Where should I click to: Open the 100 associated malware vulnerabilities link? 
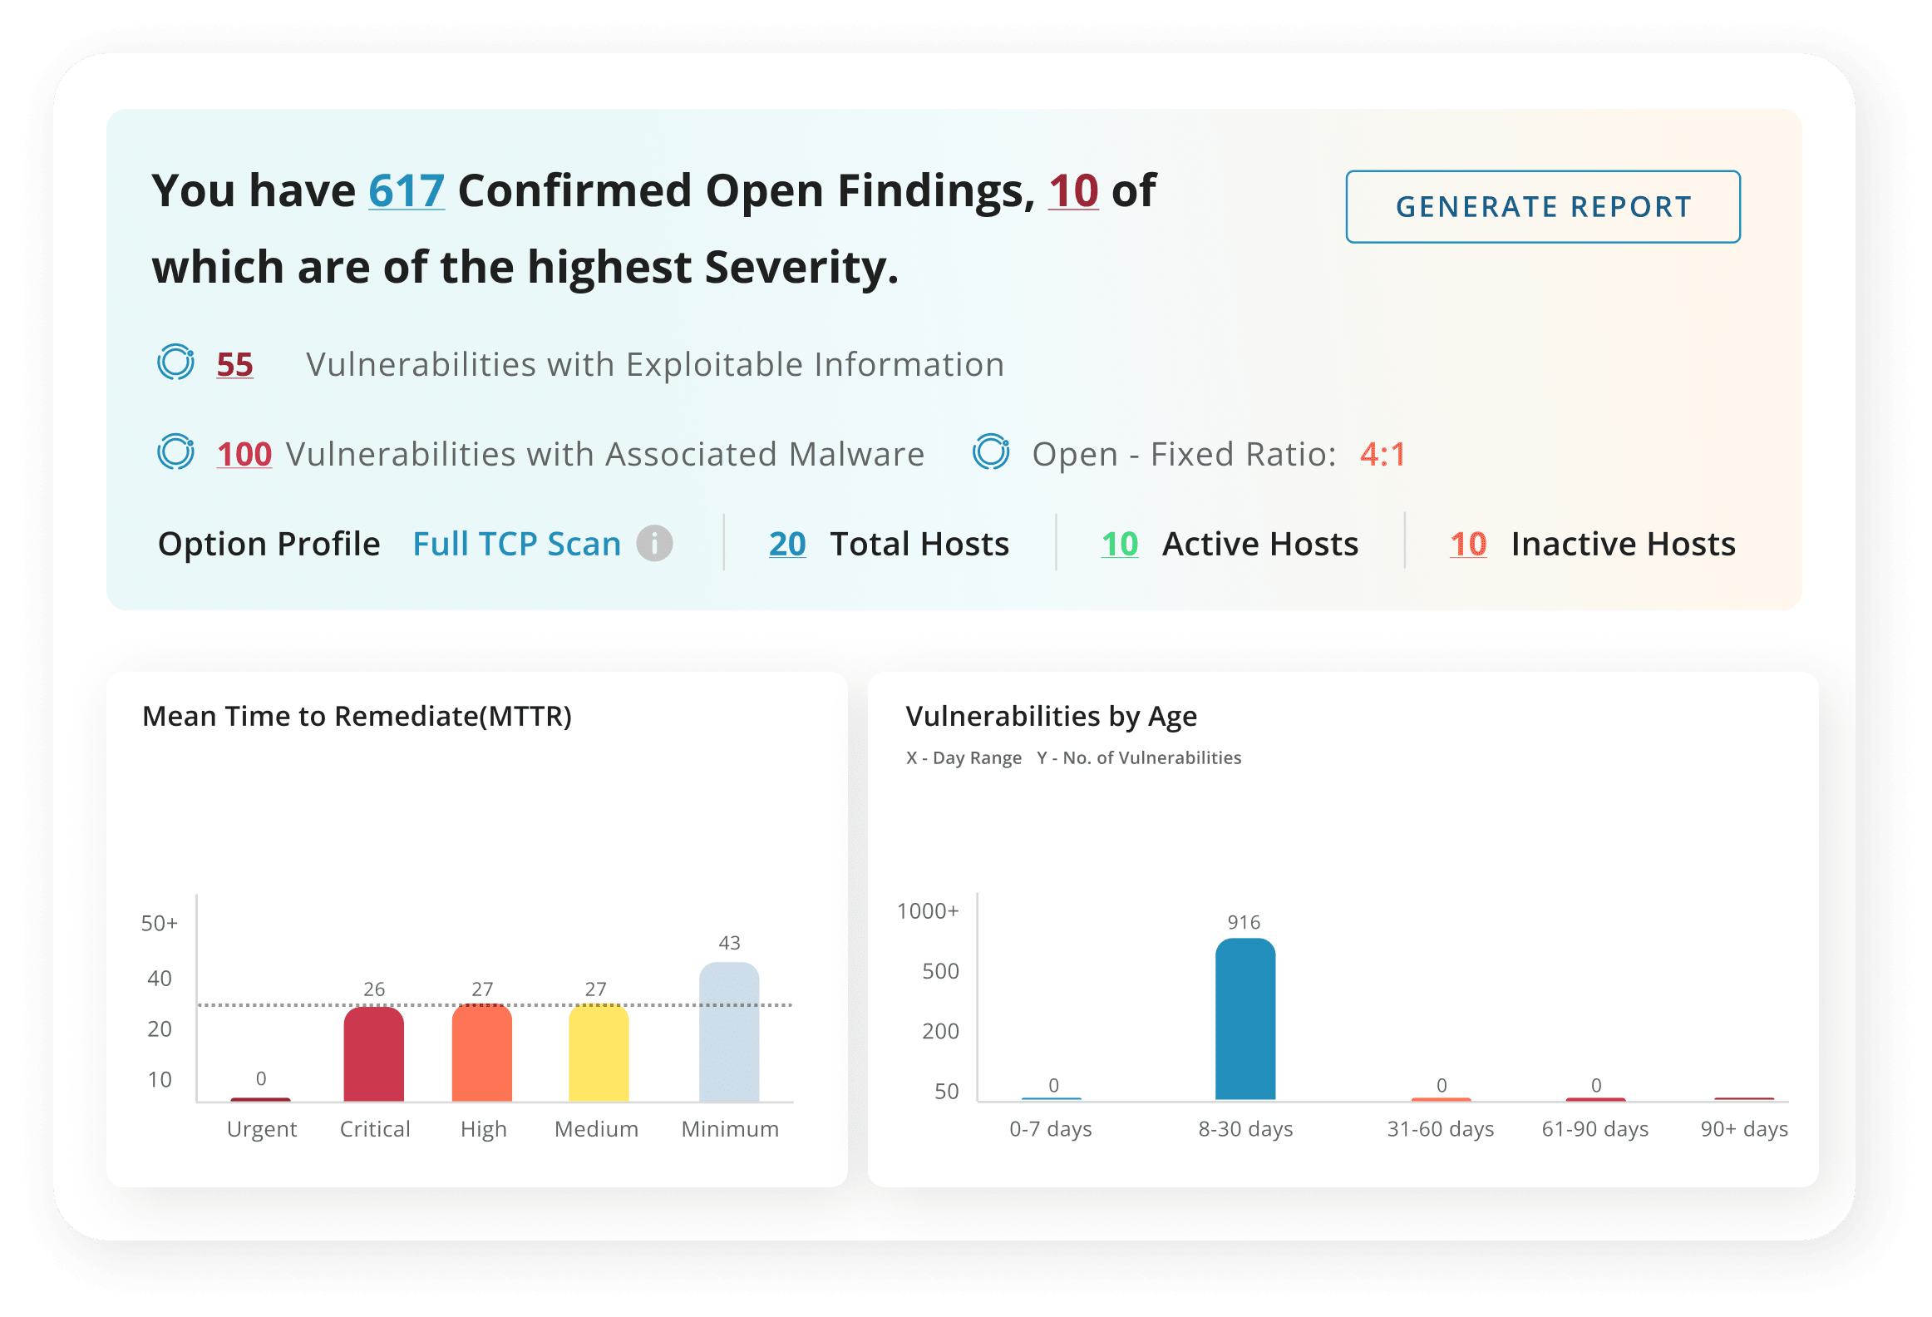pyautogui.click(x=244, y=455)
